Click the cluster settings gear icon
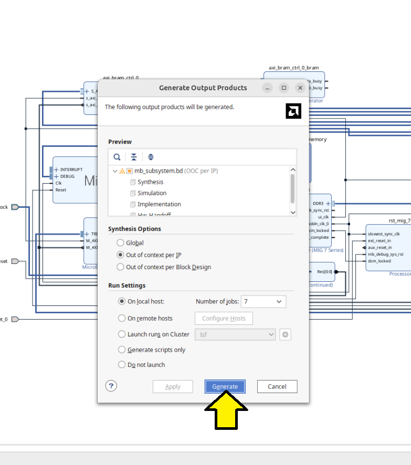Image resolution: width=411 pixels, height=465 pixels. point(285,334)
